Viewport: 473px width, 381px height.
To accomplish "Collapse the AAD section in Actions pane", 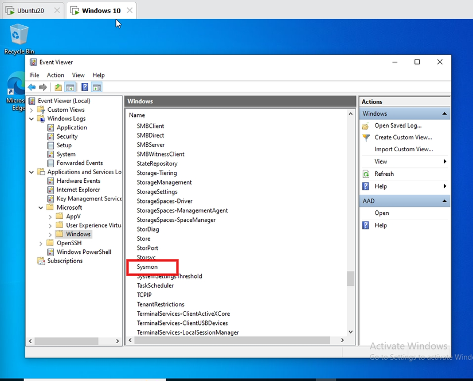I will click(x=444, y=201).
